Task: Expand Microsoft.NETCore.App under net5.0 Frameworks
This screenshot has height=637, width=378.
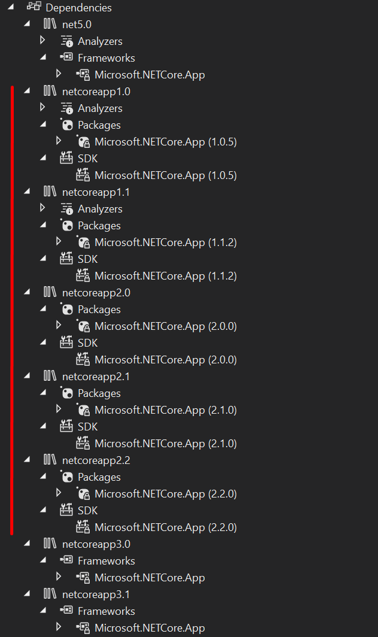Action: pos(60,74)
